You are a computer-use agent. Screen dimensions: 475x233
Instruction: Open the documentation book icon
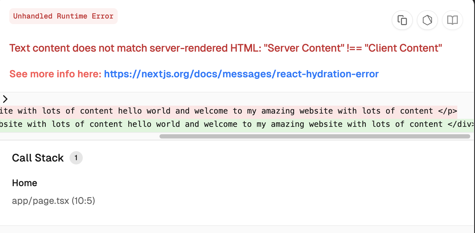coord(452,20)
